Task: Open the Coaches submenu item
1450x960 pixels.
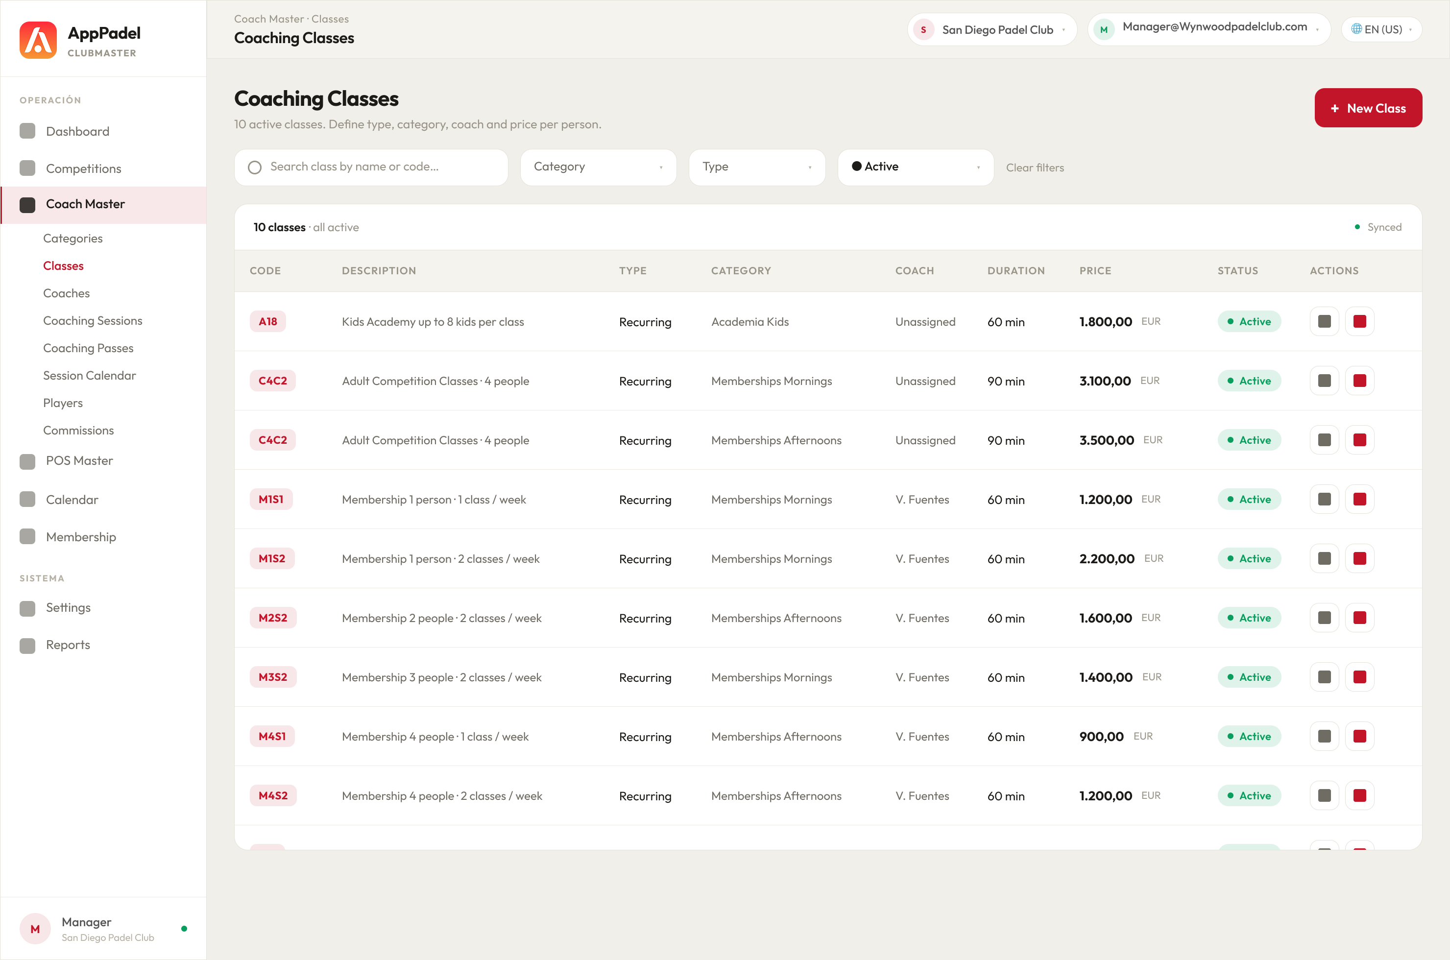Action: [66, 293]
